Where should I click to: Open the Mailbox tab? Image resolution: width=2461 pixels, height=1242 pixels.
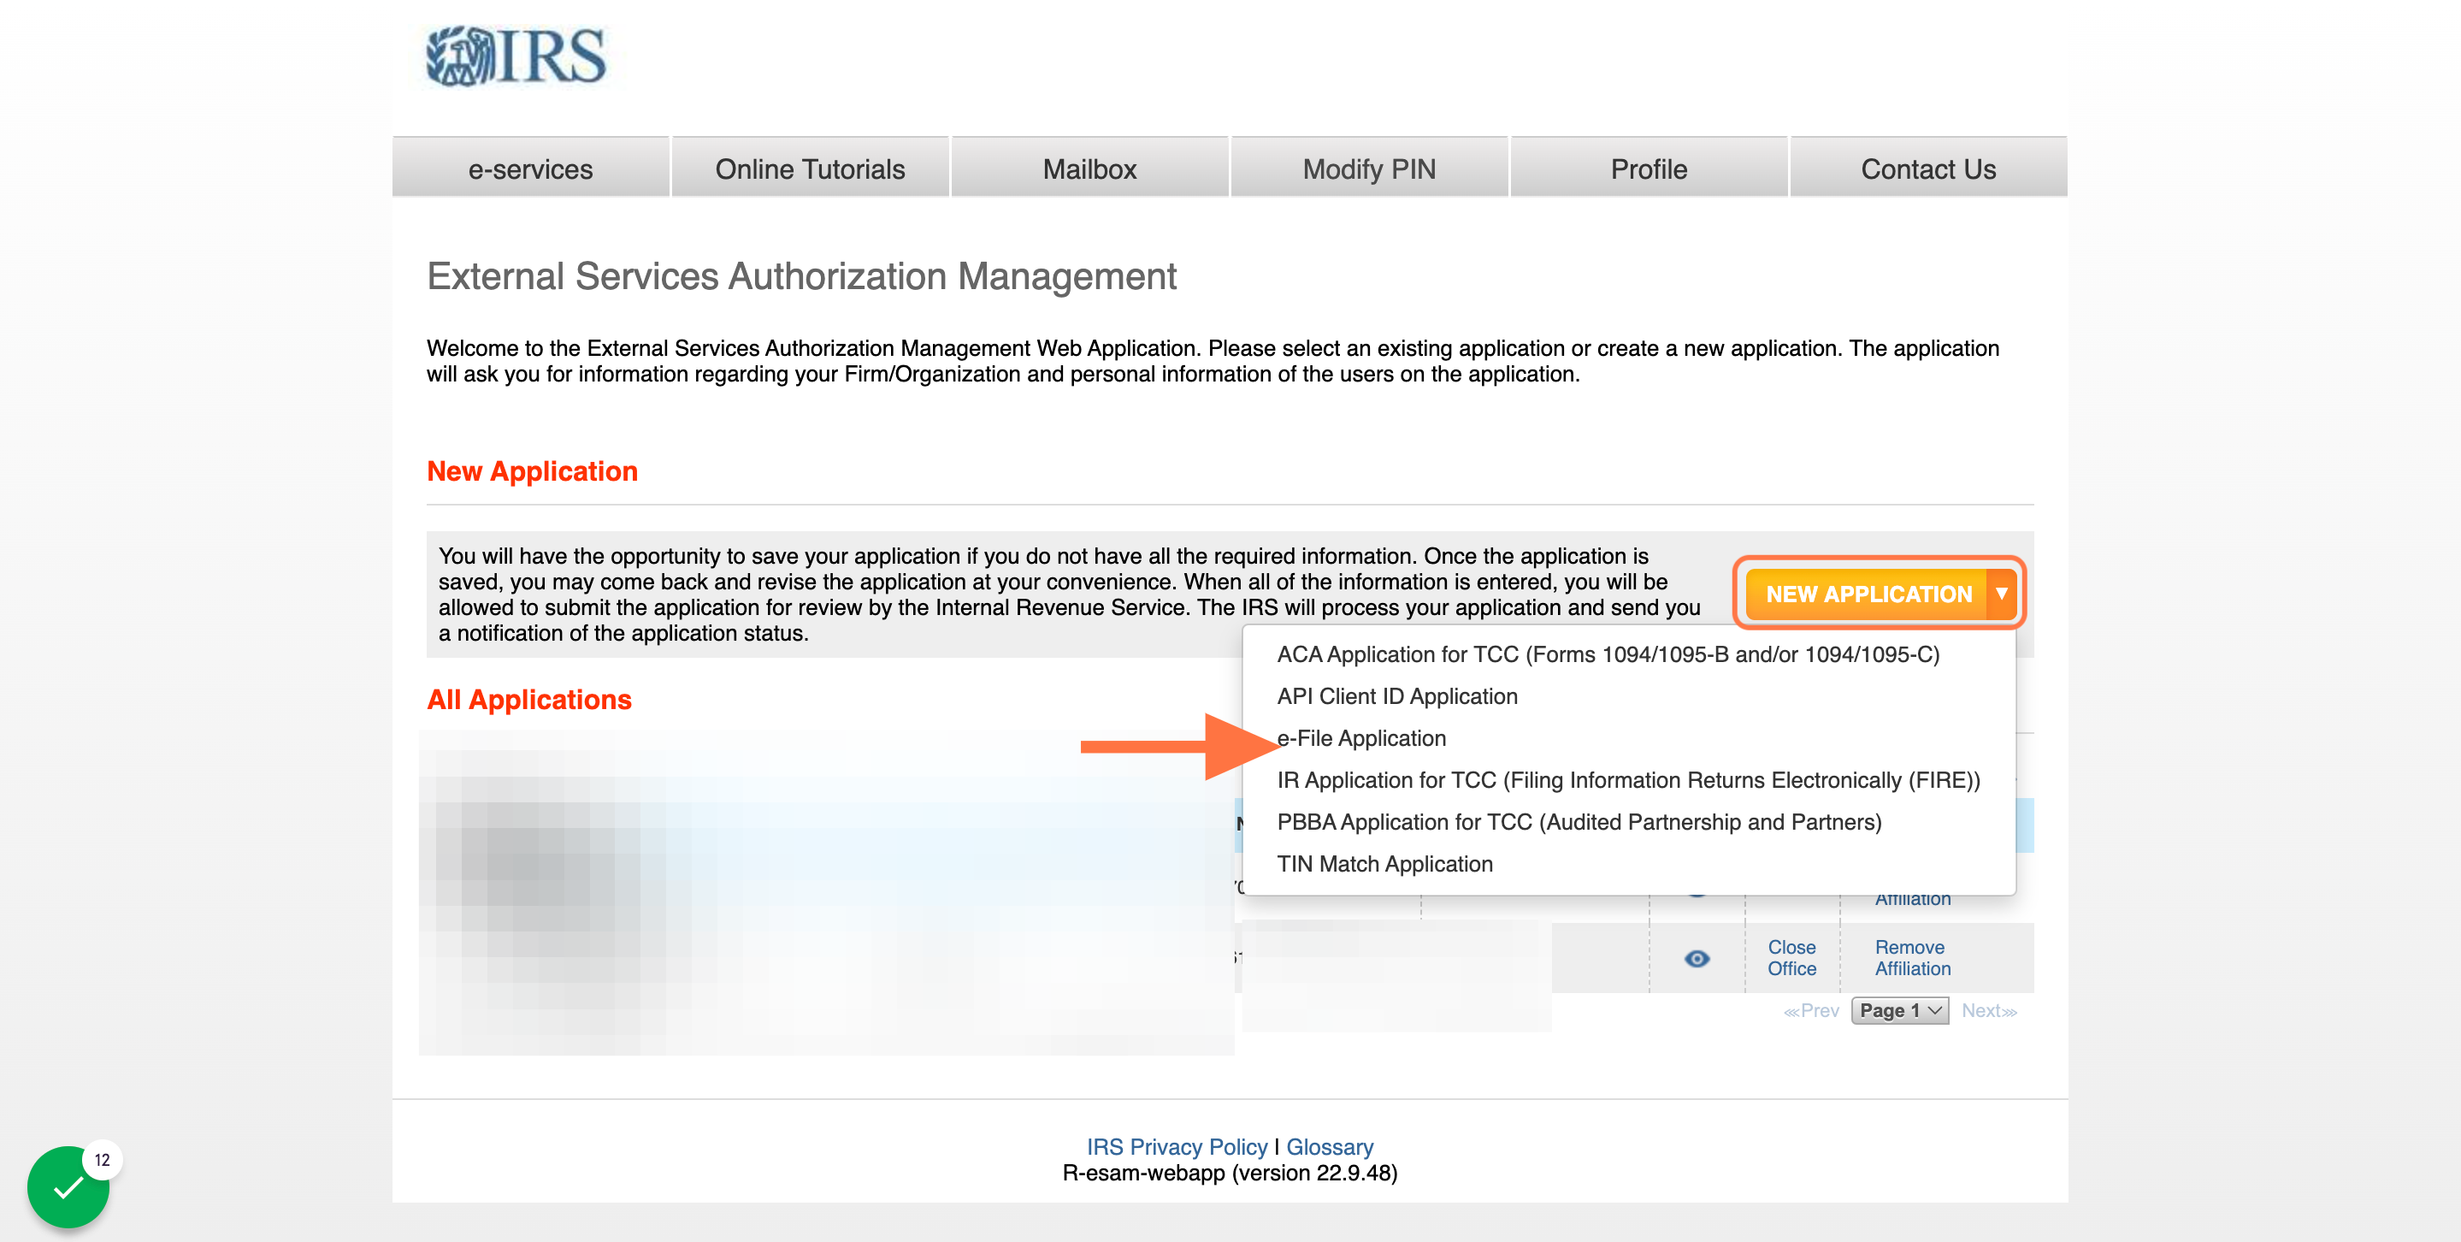click(1089, 169)
